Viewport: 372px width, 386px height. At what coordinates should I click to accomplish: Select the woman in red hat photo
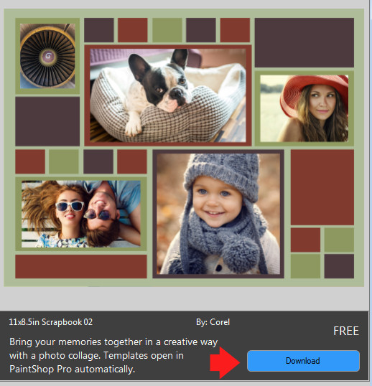304,108
